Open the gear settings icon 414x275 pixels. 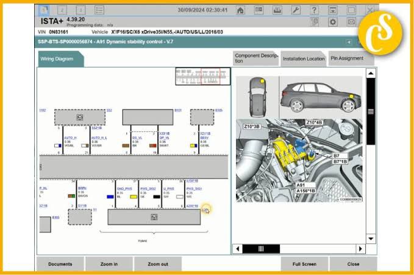pyautogui.click(x=333, y=22)
